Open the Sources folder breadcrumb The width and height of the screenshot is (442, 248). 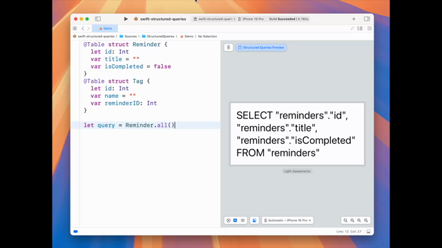tap(128, 37)
